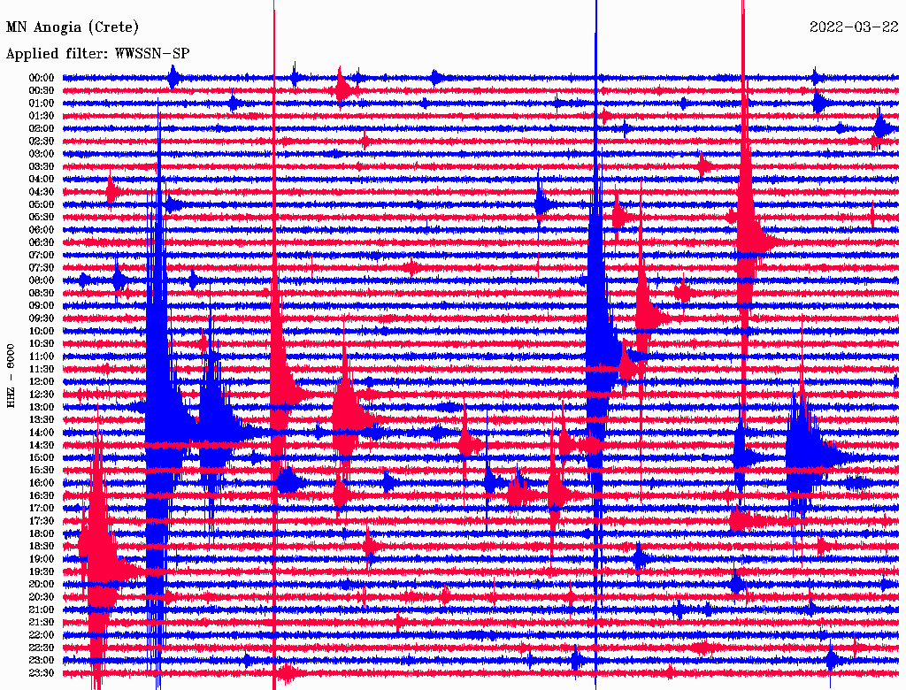This screenshot has height=690, width=906.
Task: Select the 20:30 time row label
Action: (42, 597)
